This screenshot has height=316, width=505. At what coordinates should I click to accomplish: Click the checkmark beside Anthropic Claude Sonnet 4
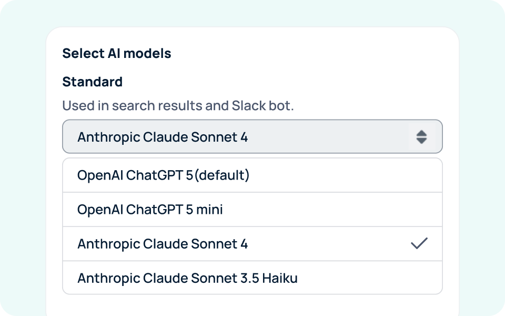coord(419,243)
